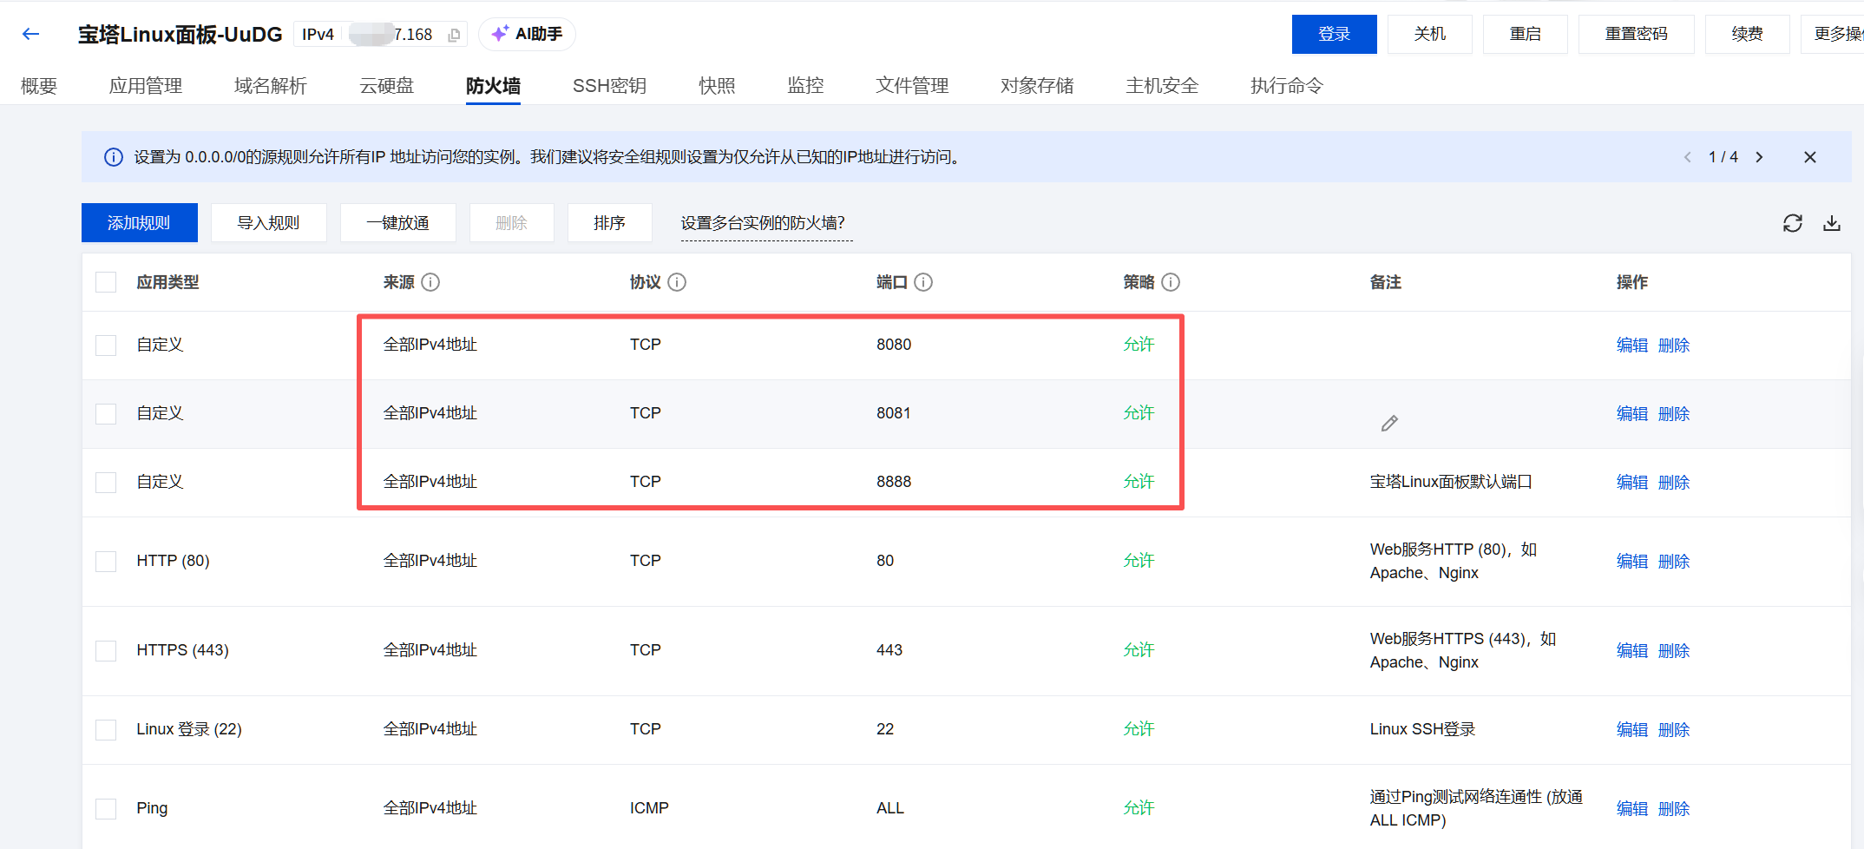Viewport: 1864px width, 849px height.
Task: Select the checkbox for port 8888 rule
Action: [x=106, y=483]
